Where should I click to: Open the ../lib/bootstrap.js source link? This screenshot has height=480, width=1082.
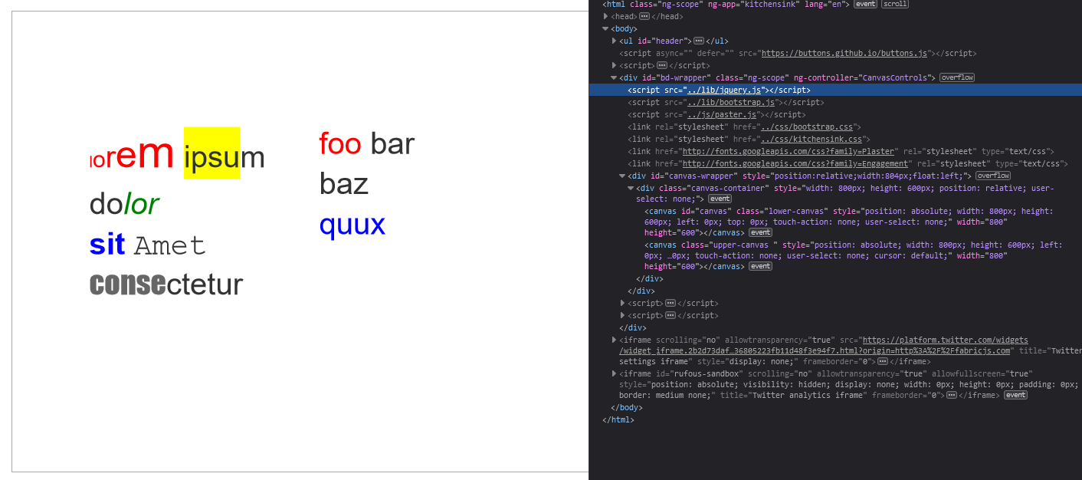point(732,102)
